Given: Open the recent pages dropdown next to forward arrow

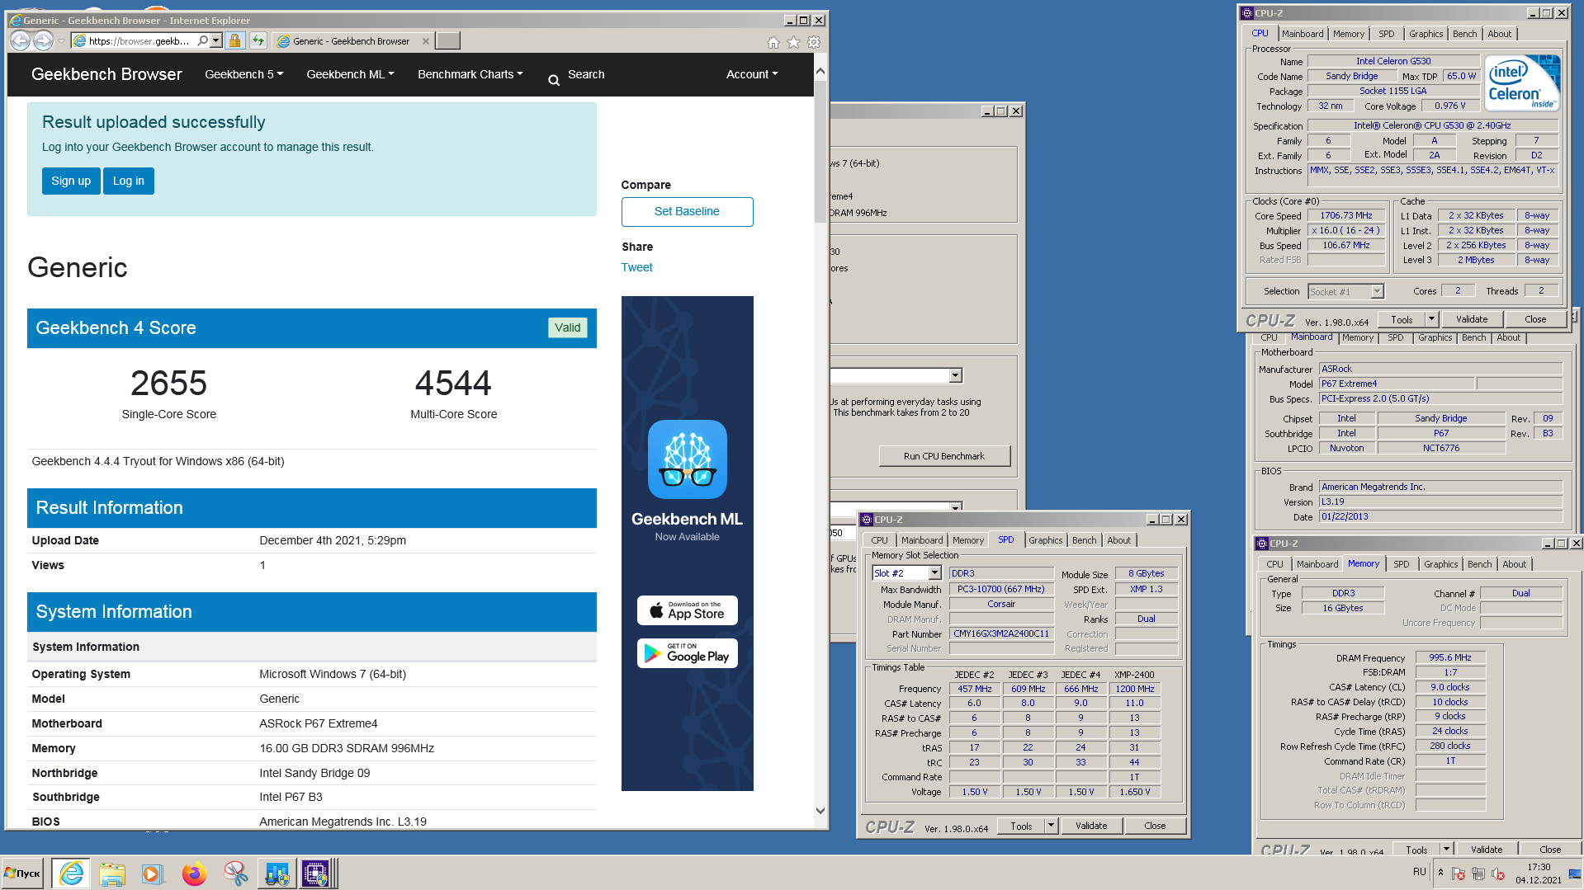Looking at the screenshot, I should (x=61, y=41).
